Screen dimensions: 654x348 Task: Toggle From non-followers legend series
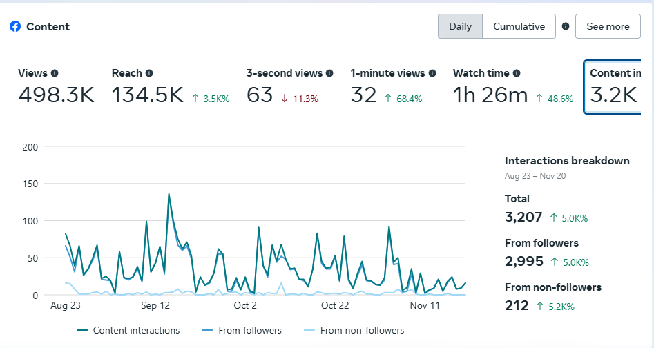click(354, 330)
